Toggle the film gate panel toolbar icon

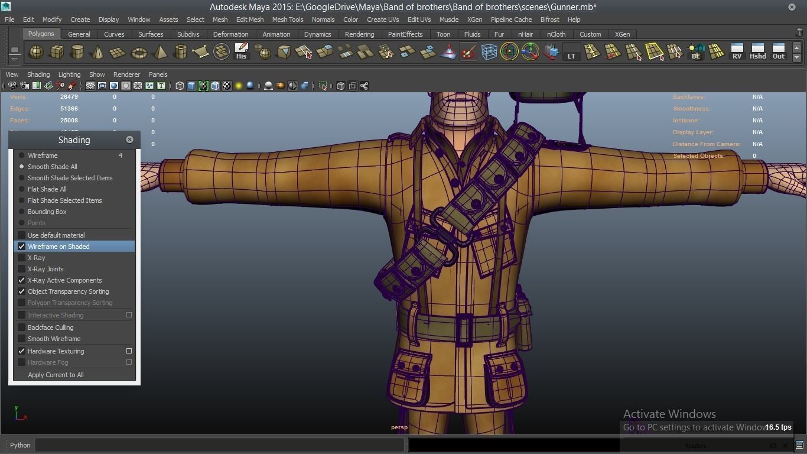(x=102, y=86)
